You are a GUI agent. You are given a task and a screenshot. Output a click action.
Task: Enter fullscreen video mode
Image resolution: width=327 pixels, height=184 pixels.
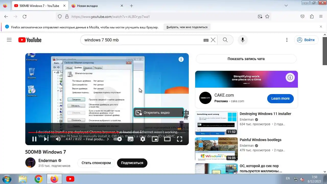tap(180, 139)
